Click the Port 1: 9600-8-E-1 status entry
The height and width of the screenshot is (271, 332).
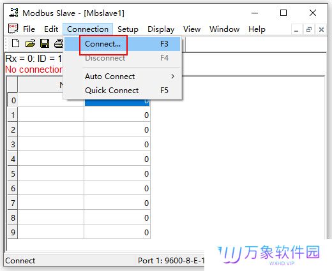171,261
